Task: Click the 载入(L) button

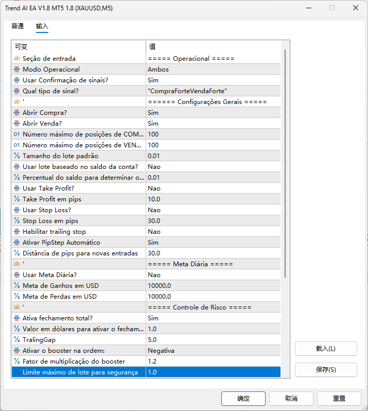Action: (x=326, y=349)
